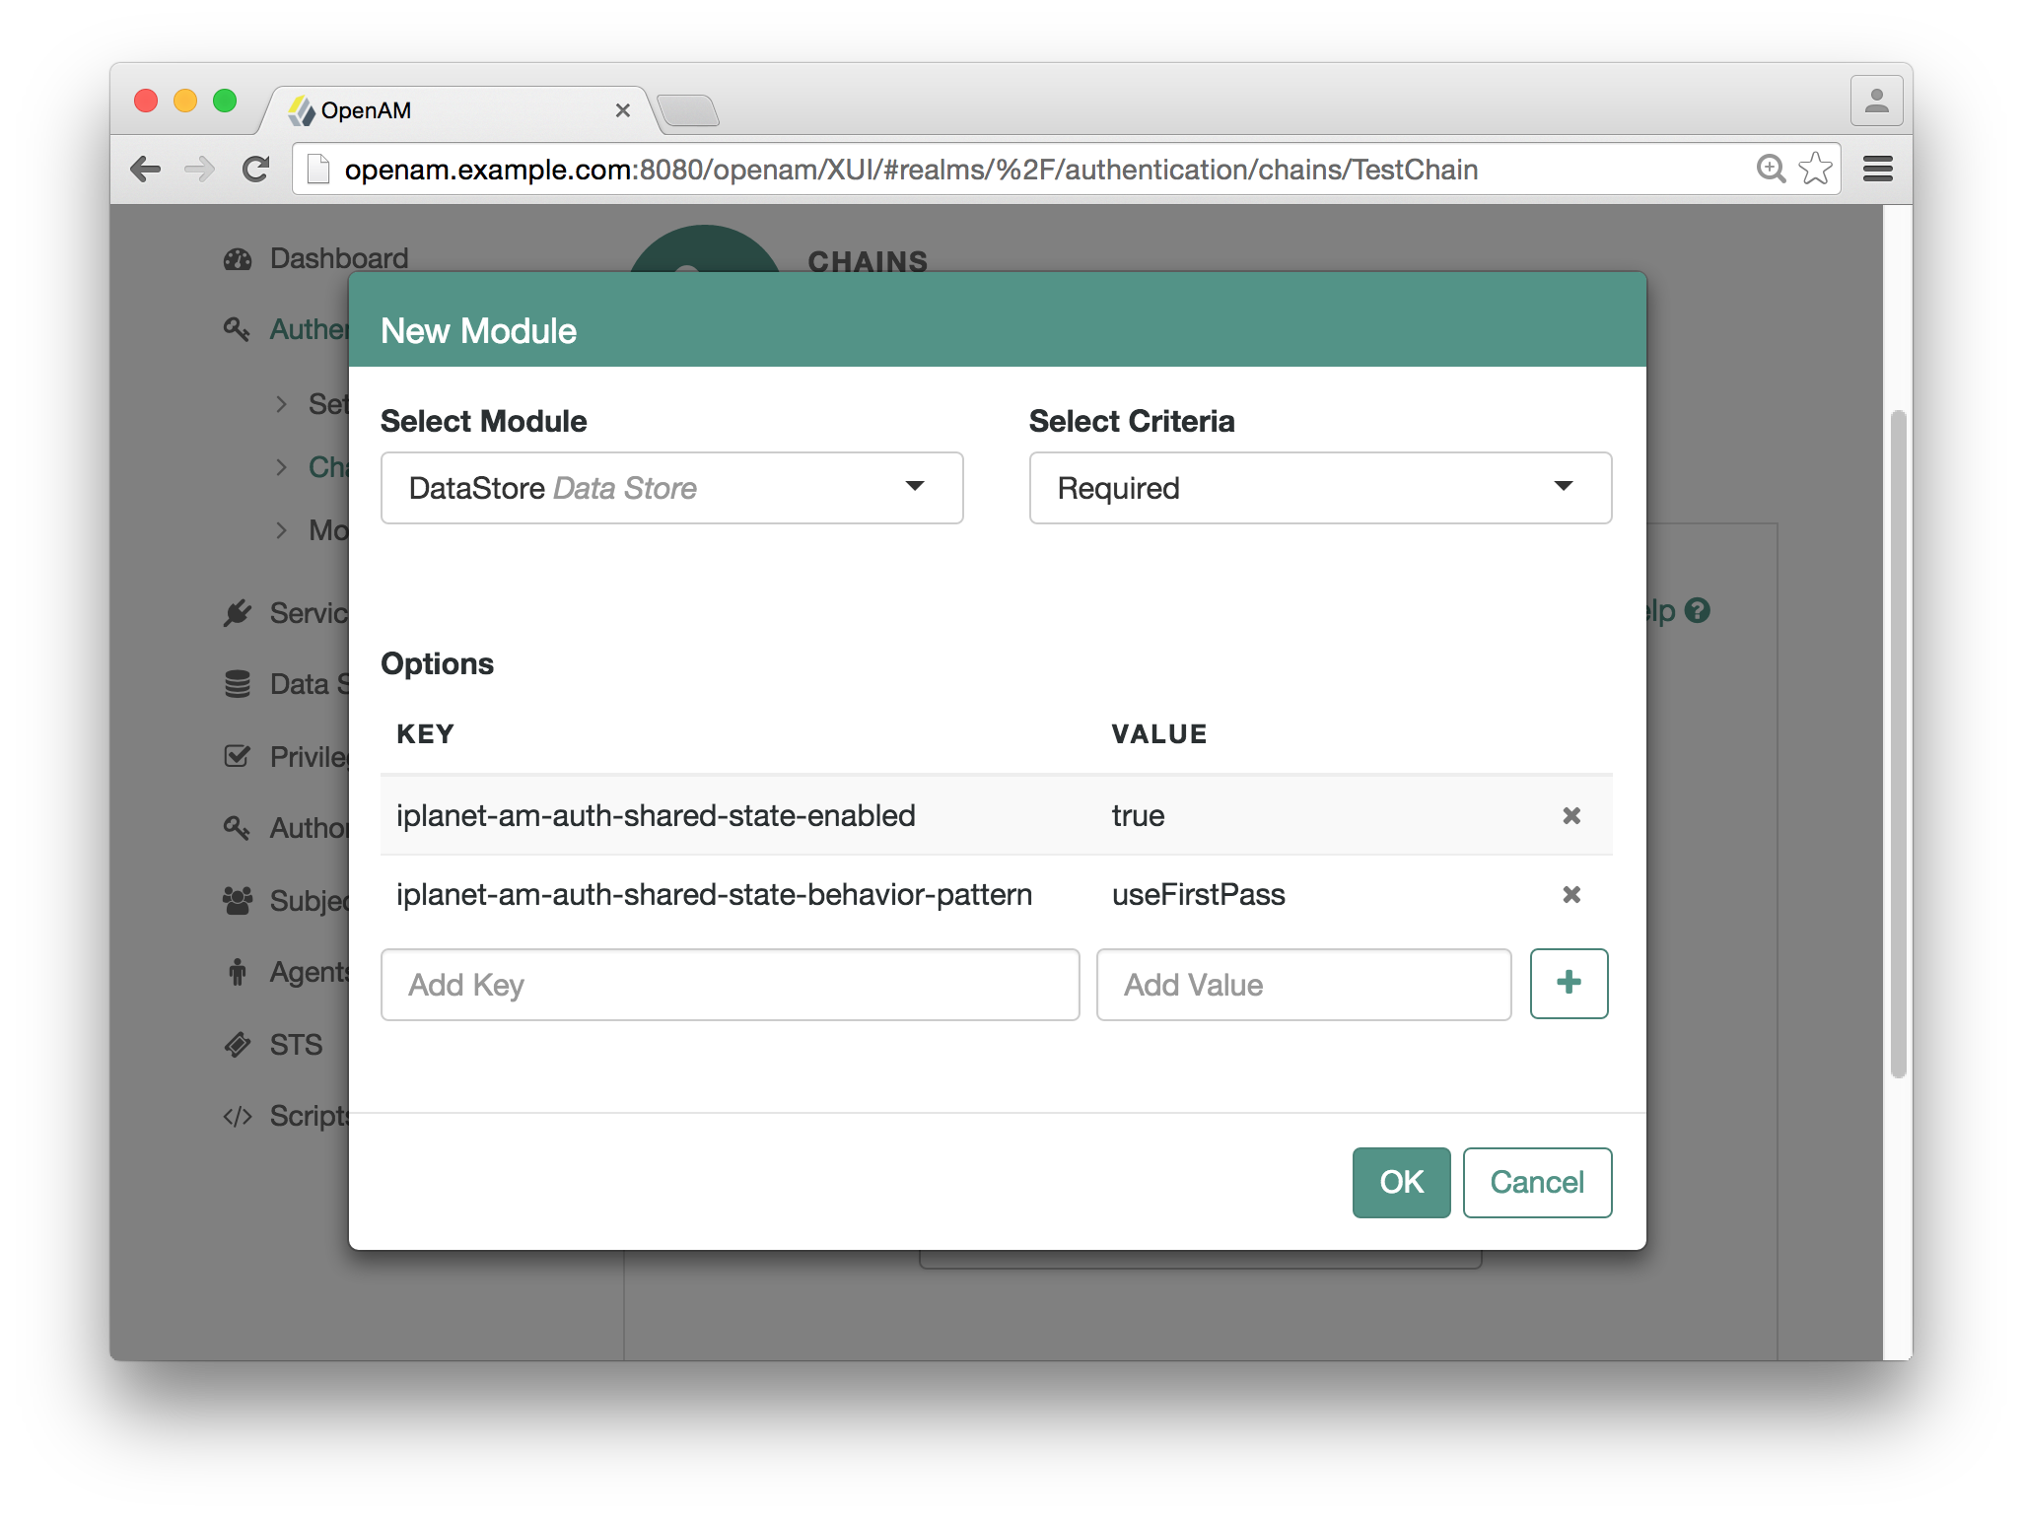Click the Authorization key icon in sidebar
2023x1518 pixels.
coord(237,828)
